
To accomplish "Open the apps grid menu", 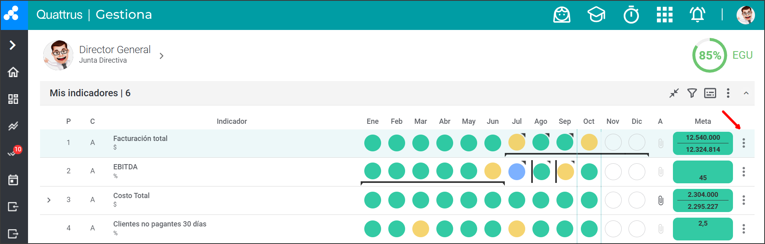I will tap(665, 15).
